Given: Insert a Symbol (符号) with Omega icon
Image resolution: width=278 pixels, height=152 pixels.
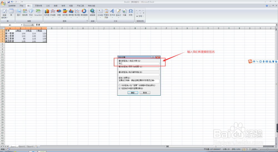Looking at the screenshot, I should pyautogui.click(x=131, y=13).
